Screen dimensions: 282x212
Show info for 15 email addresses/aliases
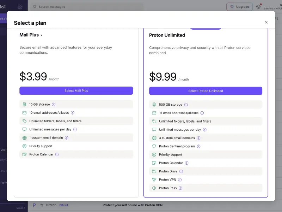(x=202, y=113)
